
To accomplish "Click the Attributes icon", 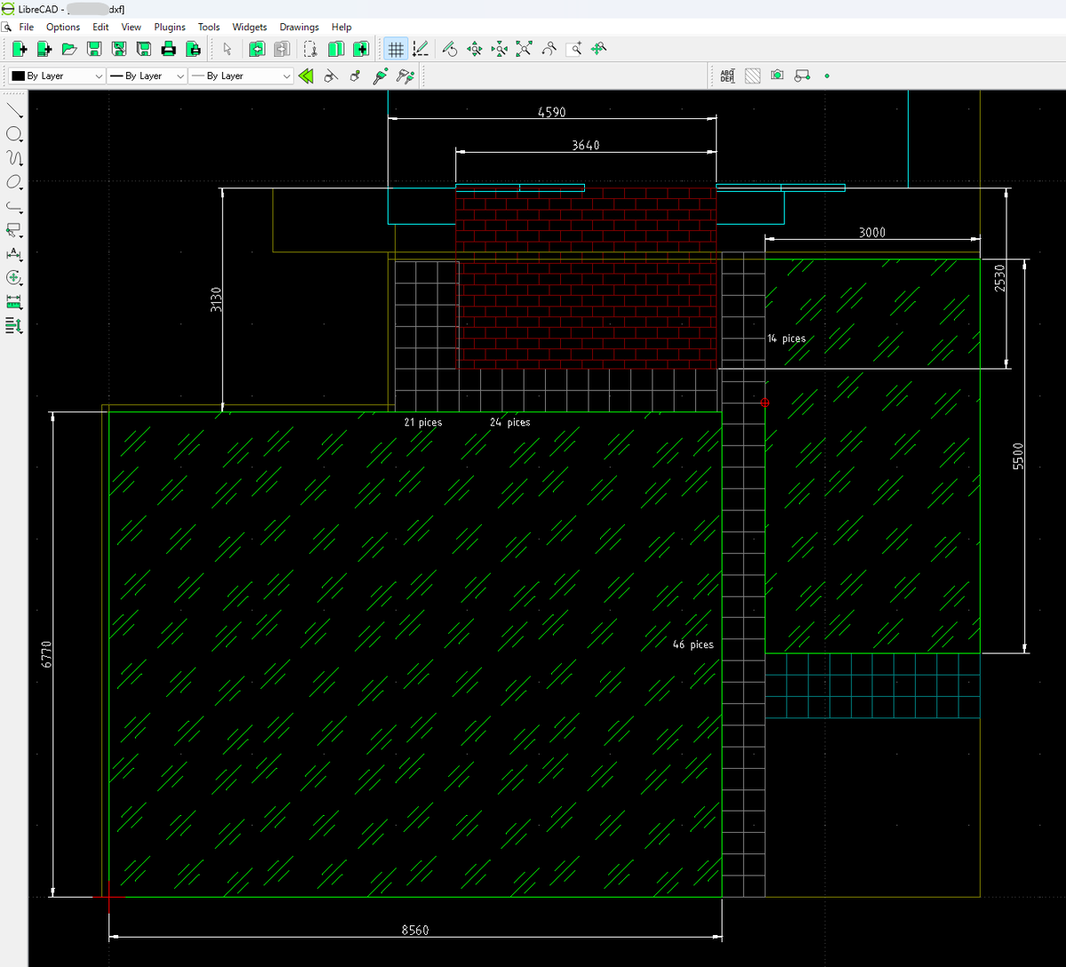I will (356, 76).
